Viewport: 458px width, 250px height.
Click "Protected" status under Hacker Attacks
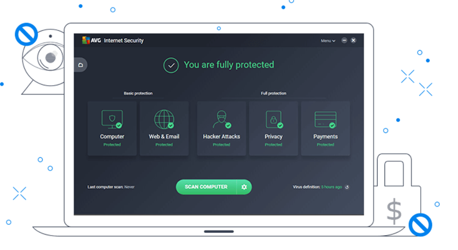[221, 145]
